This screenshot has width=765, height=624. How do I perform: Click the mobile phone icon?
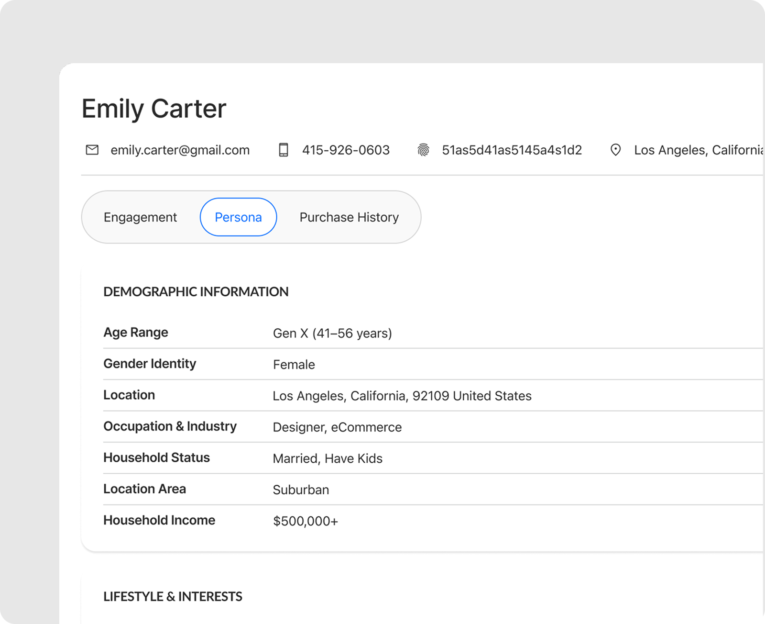click(284, 150)
